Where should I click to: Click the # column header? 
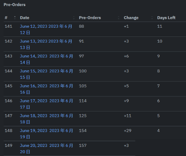click(6, 18)
